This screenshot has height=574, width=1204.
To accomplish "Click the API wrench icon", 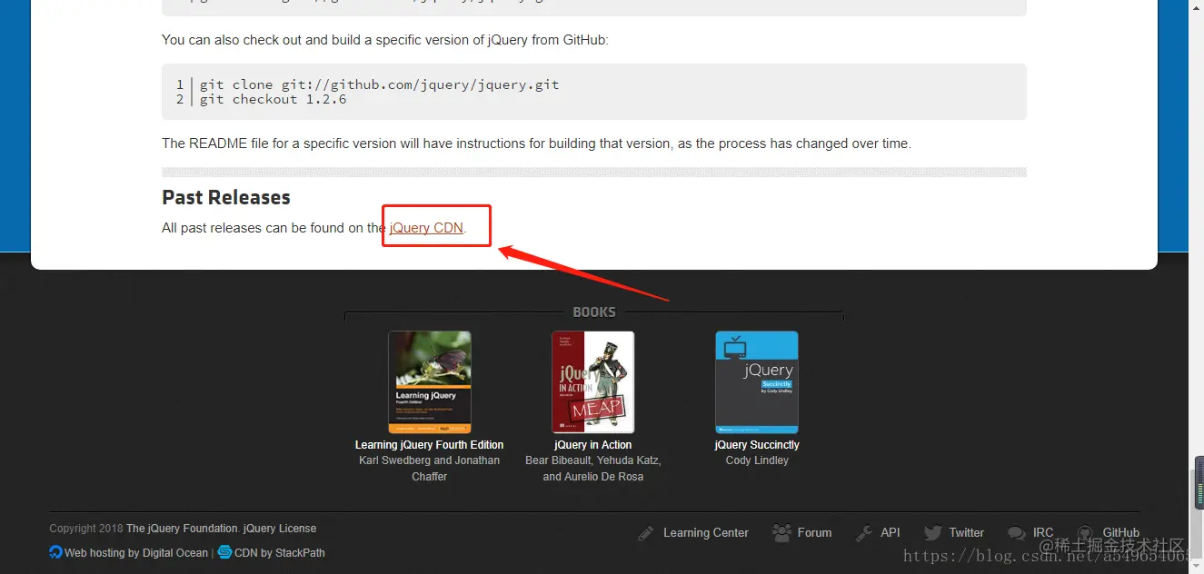I will click(x=864, y=533).
